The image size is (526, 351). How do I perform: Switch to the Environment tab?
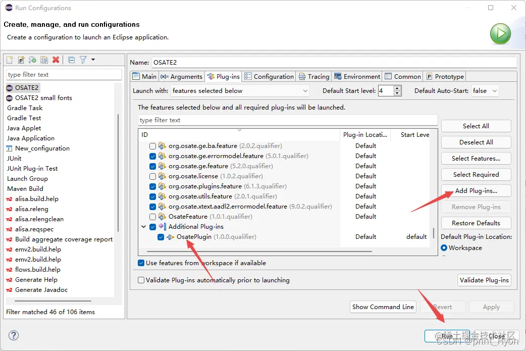[x=357, y=76]
